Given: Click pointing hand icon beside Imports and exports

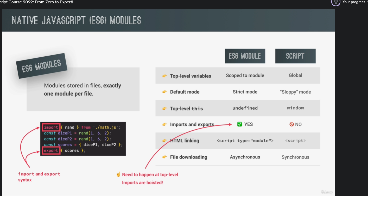Looking at the screenshot, I should [x=164, y=124].
